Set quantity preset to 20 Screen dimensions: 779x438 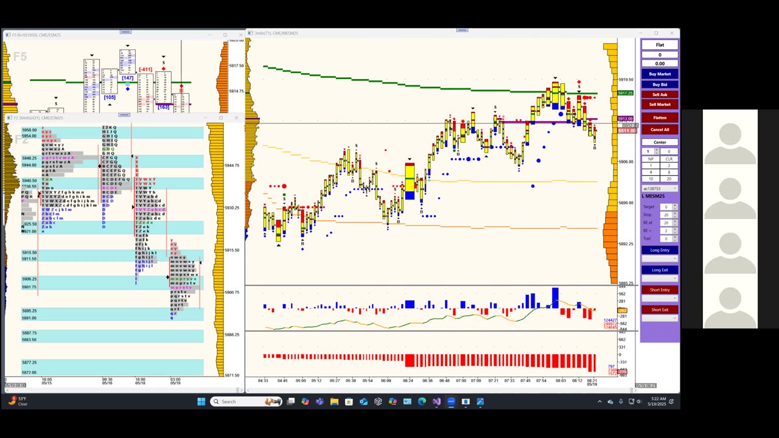669,179
